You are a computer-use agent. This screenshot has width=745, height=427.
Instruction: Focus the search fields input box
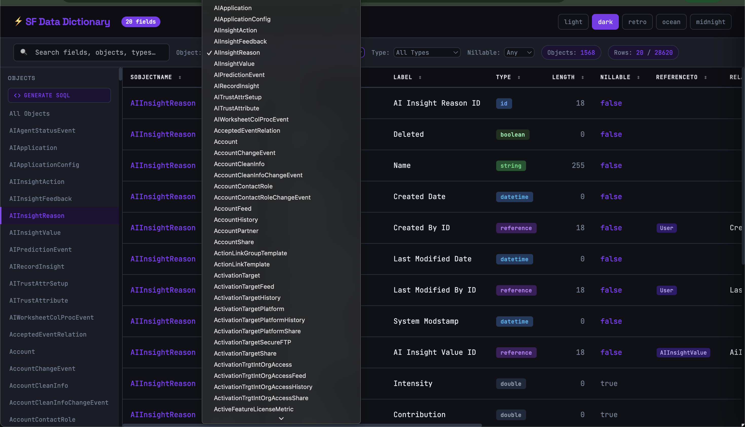point(91,52)
